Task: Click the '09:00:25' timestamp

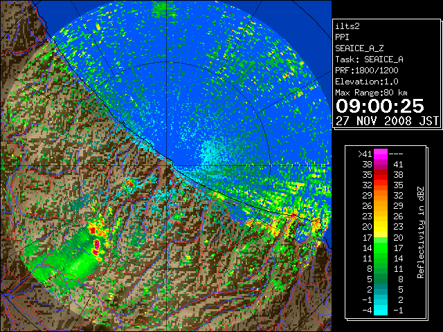Action: pos(380,106)
